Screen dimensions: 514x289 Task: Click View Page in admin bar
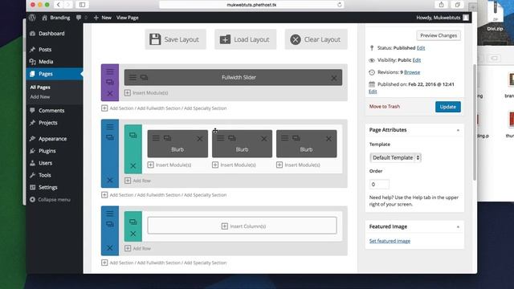(x=127, y=18)
